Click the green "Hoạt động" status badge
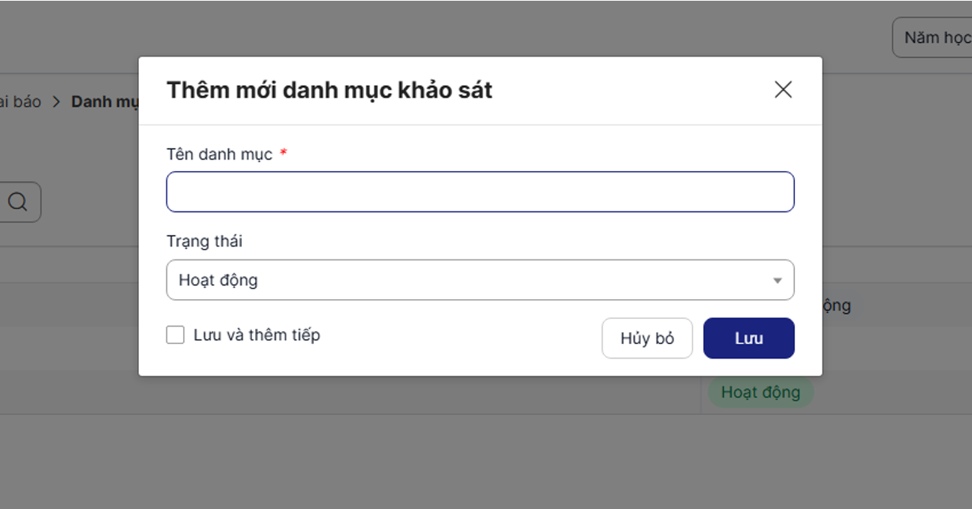This screenshot has width=972, height=509. click(760, 392)
